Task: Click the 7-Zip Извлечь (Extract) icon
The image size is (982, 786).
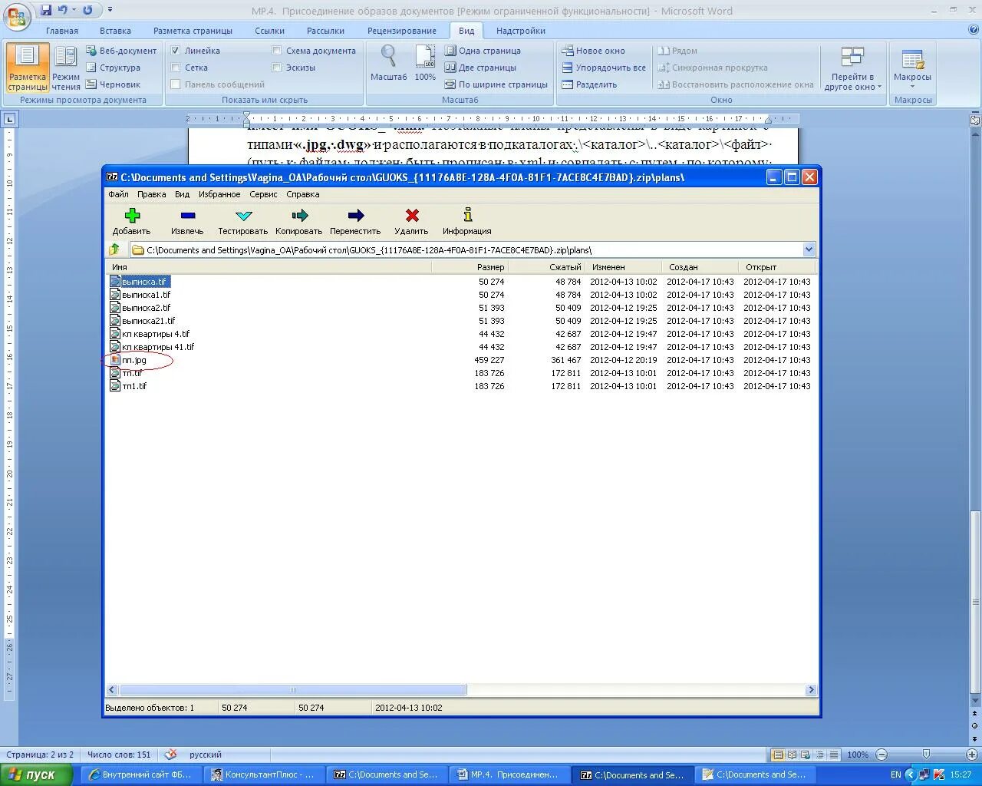Action: (187, 216)
